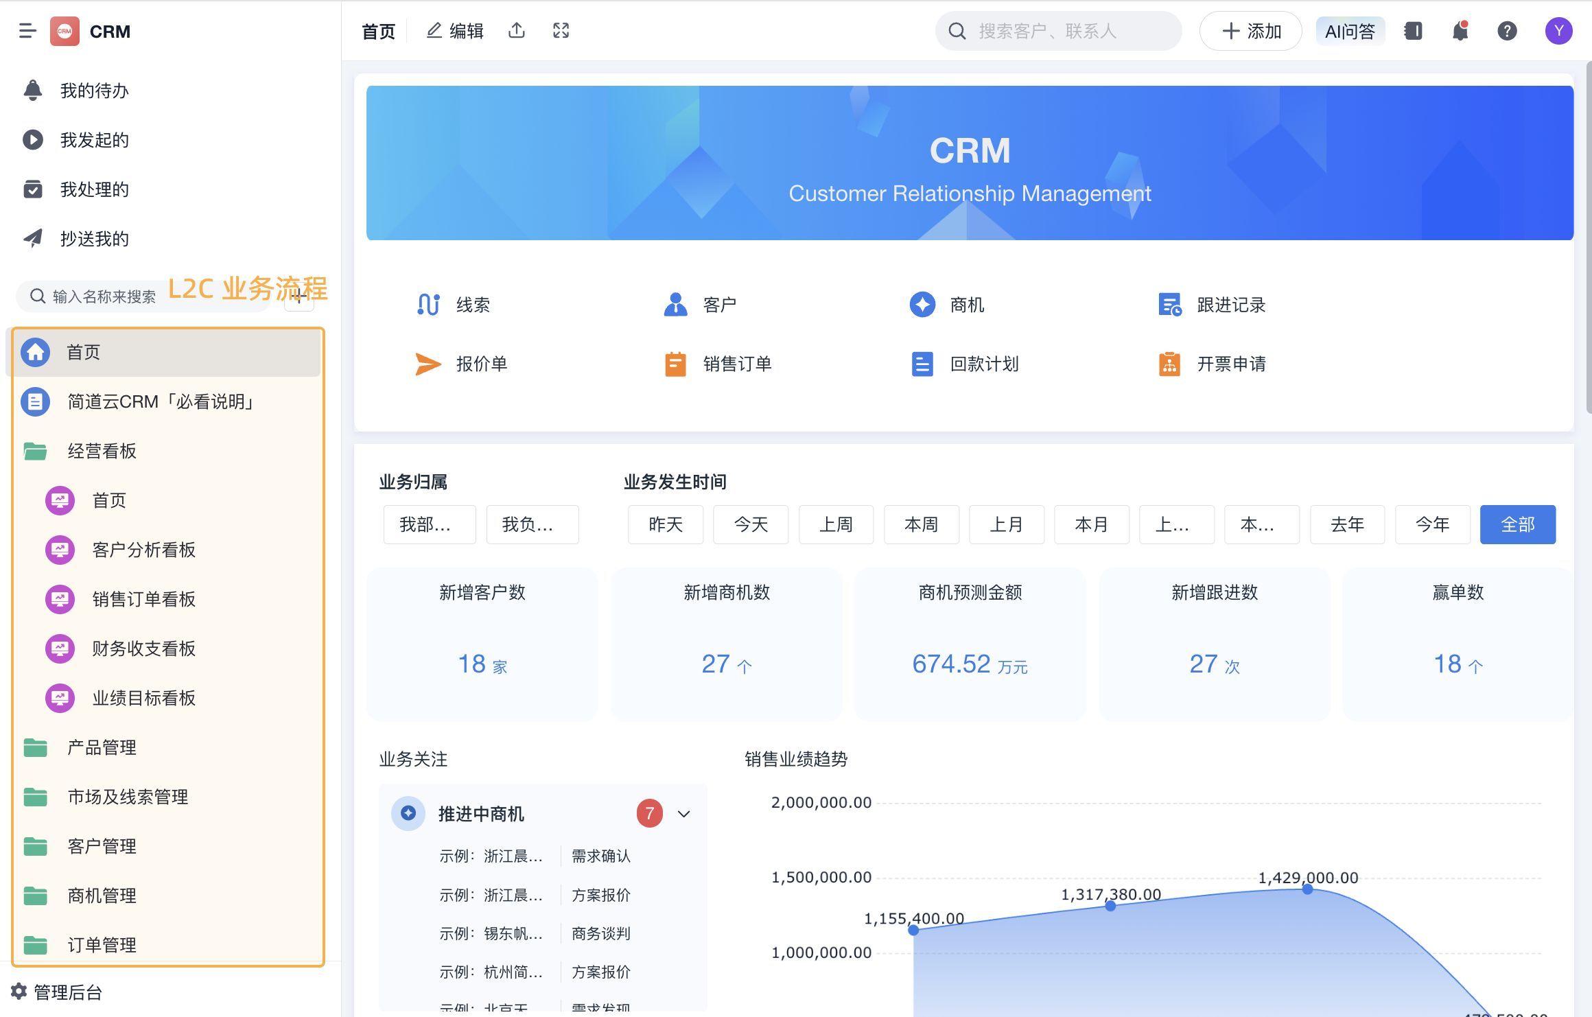Open the notifications bell icon
The width and height of the screenshot is (1592, 1017).
pos(1460,31)
